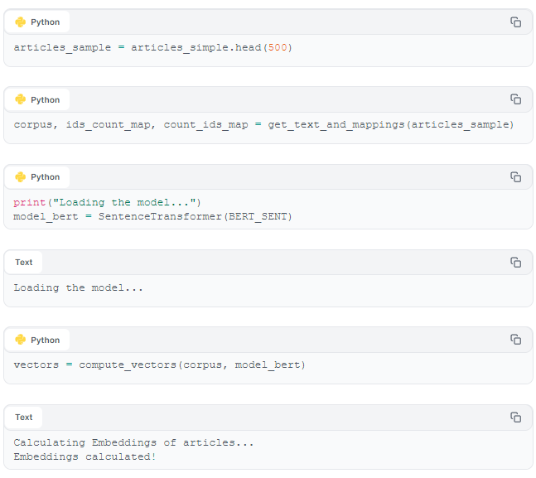Select the Python label of the first block
Viewport: 536px width, 478px height.
tap(45, 22)
